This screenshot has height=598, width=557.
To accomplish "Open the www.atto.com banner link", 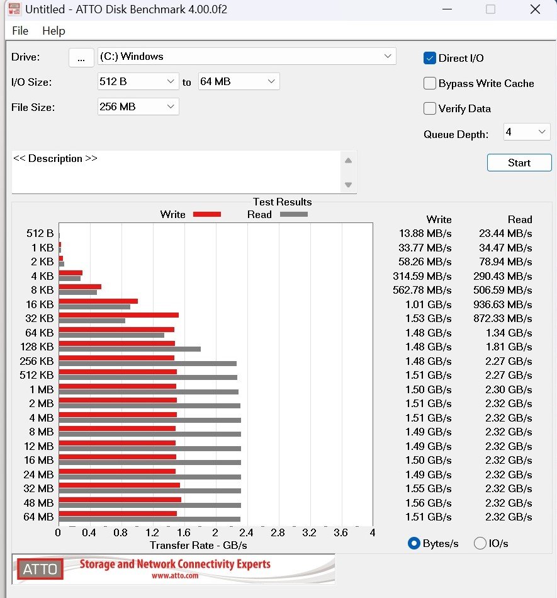I will coord(175,576).
